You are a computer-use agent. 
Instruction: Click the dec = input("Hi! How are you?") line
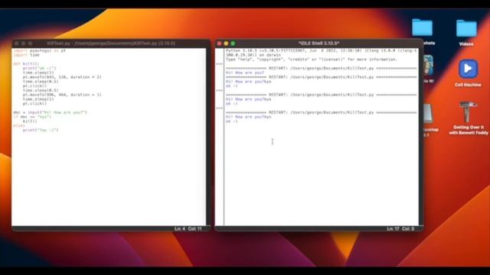tap(50, 112)
